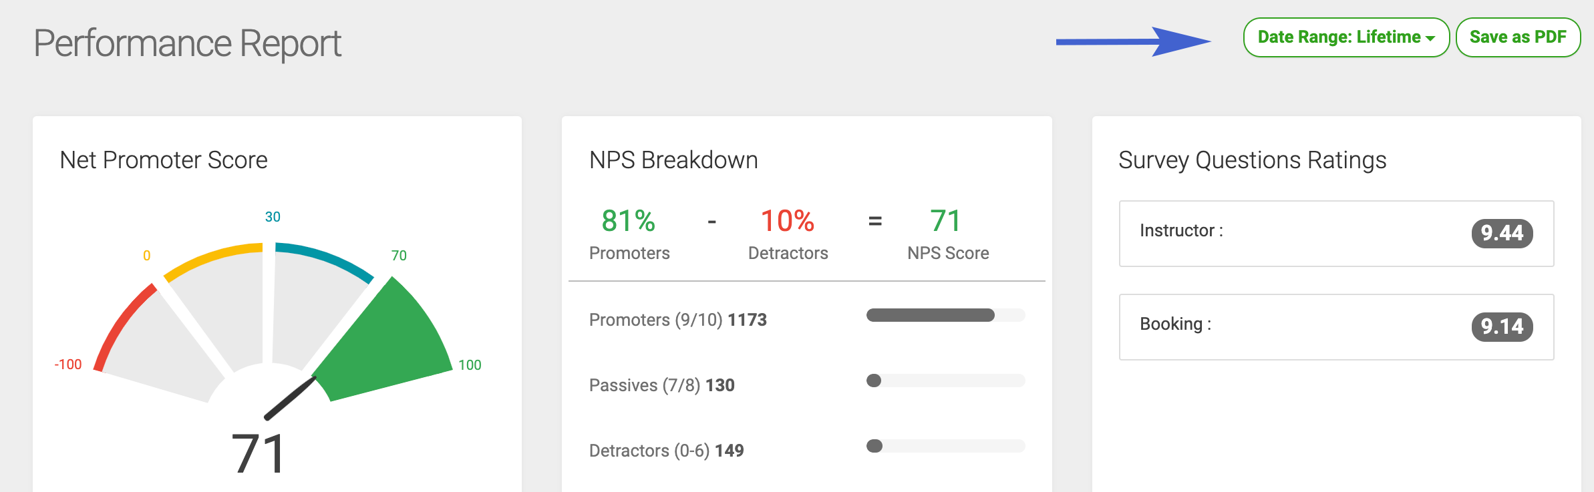Click the gauge needle pointer
Screen dimensions: 1594x492
290,399
